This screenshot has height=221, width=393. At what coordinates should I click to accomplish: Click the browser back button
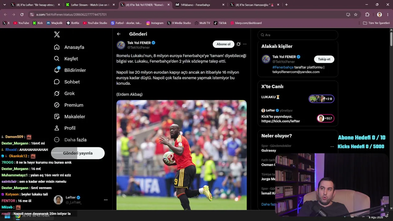(5, 14)
